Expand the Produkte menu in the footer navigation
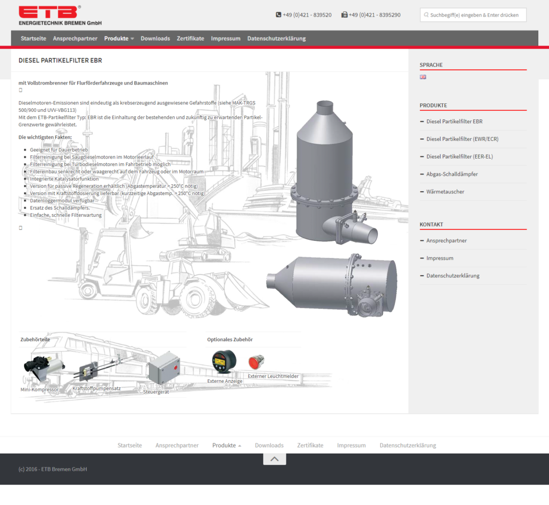This screenshot has width=549, height=505. (x=227, y=445)
